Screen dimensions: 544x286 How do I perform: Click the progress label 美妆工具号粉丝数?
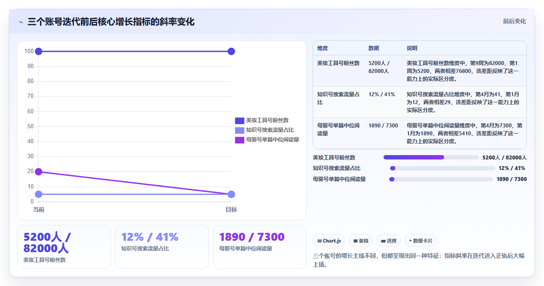click(x=334, y=157)
